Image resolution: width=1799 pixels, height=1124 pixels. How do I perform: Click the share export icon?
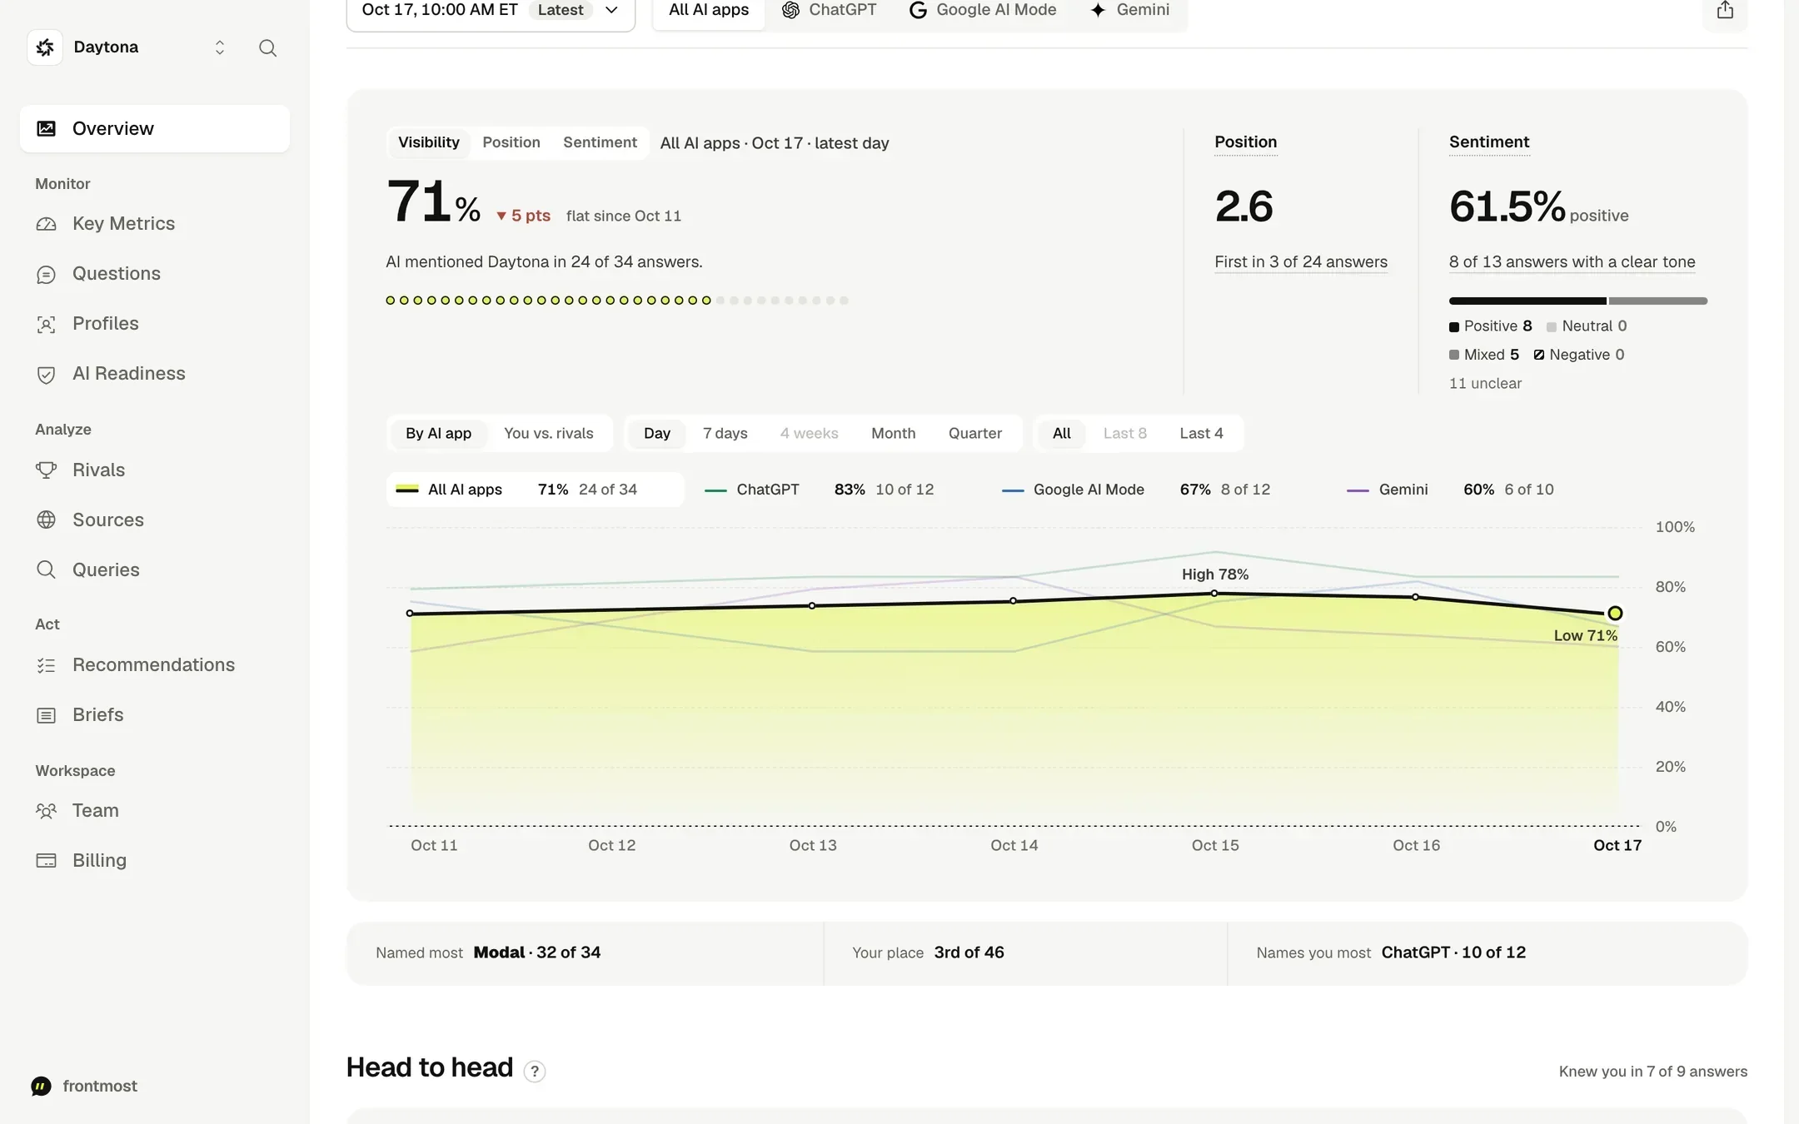(x=1725, y=10)
